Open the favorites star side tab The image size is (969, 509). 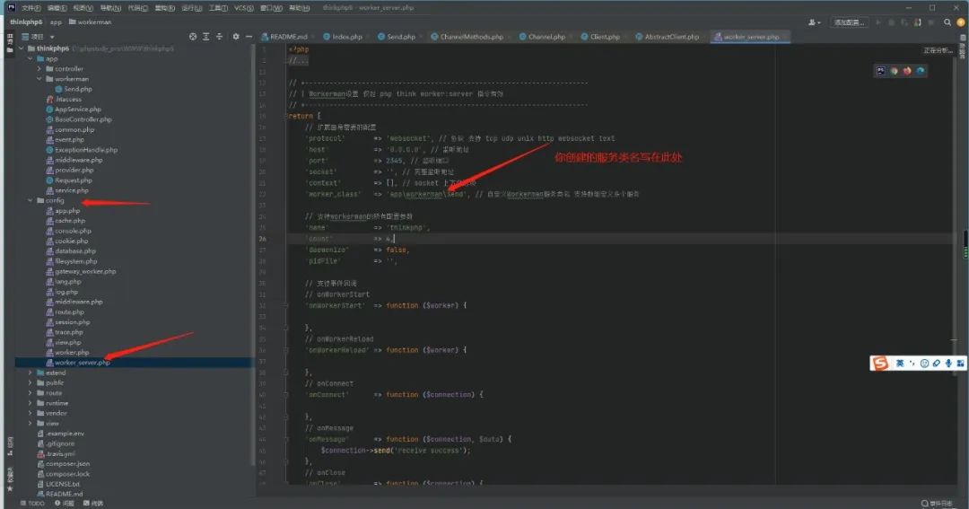pyautogui.click(x=9, y=480)
